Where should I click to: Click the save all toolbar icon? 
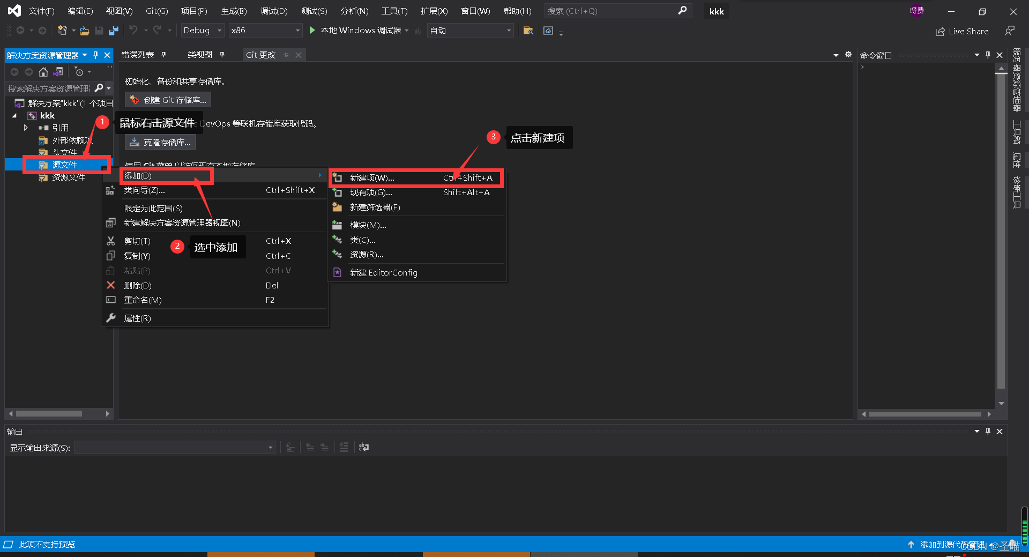point(113,31)
